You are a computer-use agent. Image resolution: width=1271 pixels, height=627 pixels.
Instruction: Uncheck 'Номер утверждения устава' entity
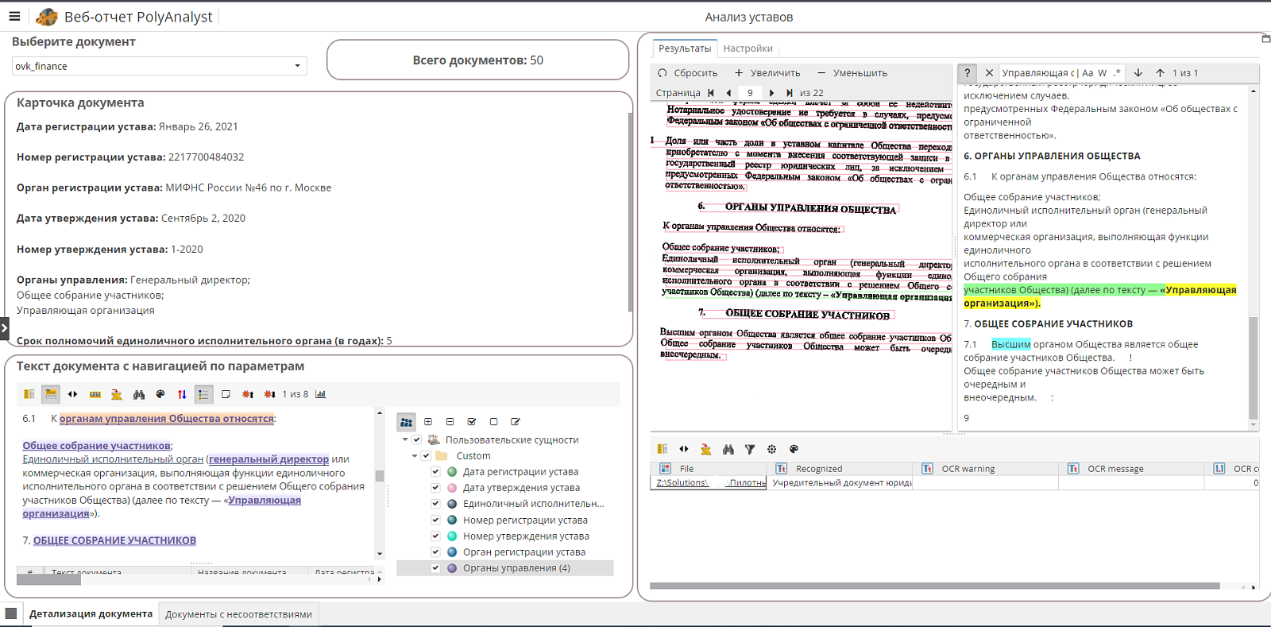coord(435,536)
